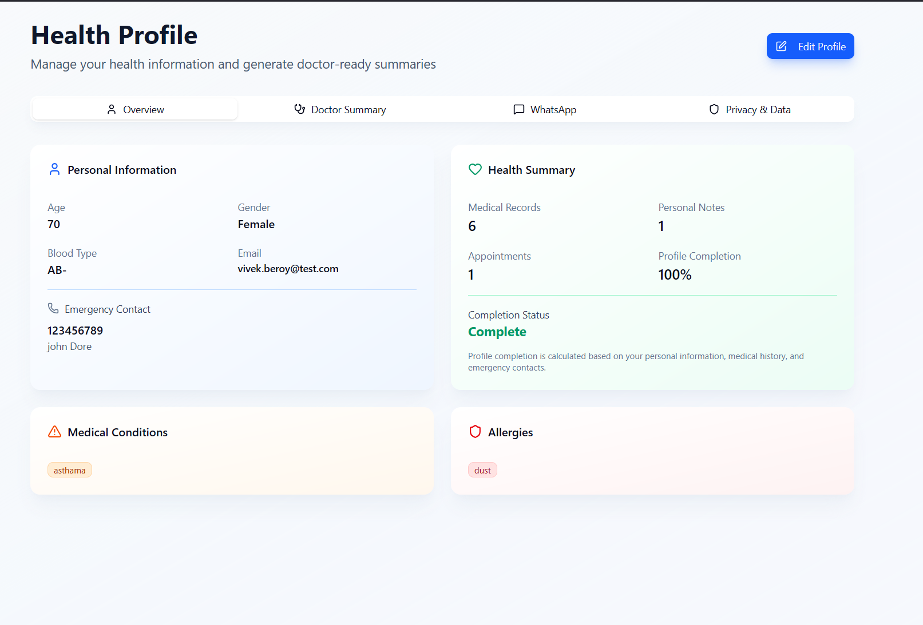Click emergency number 123456789
The height and width of the screenshot is (625, 923).
75,331
